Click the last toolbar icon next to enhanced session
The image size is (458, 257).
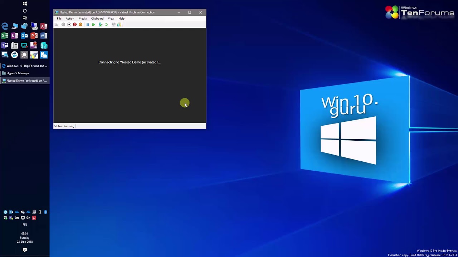tap(119, 24)
